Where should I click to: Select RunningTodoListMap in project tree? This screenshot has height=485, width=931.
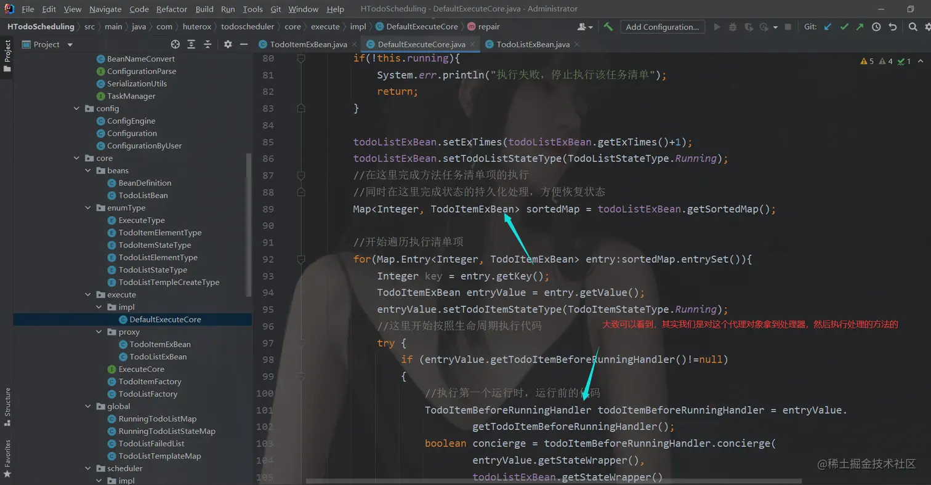[152, 419]
